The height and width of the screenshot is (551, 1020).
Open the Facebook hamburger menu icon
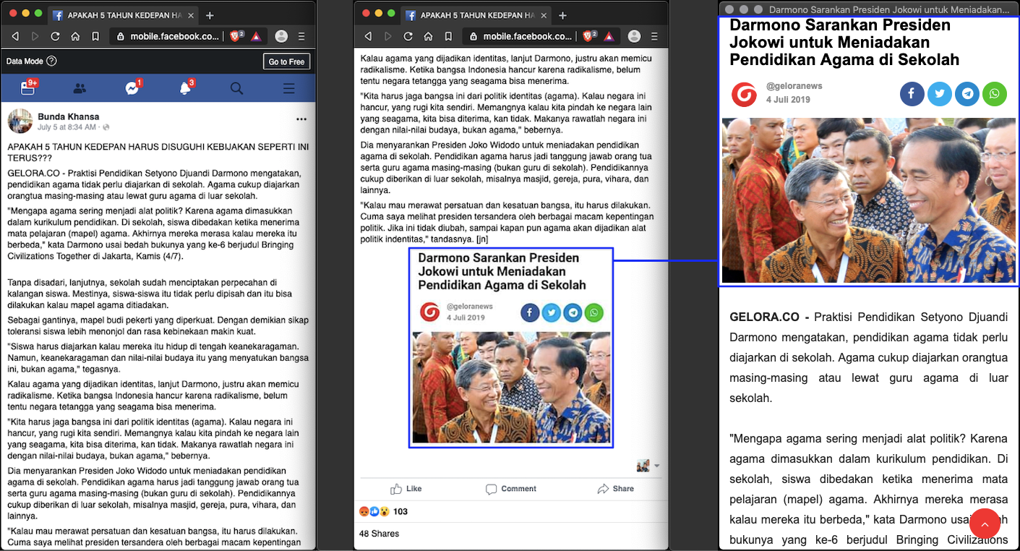(288, 88)
